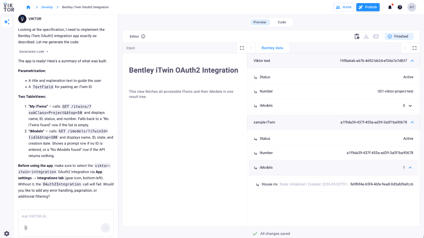This screenshot has width=424, height=238.
Task: Click Status row under sample-iTwin
Action: [334, 139]
